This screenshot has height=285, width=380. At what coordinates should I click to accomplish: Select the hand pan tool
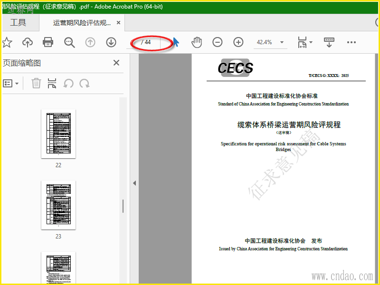coord(197,42)
